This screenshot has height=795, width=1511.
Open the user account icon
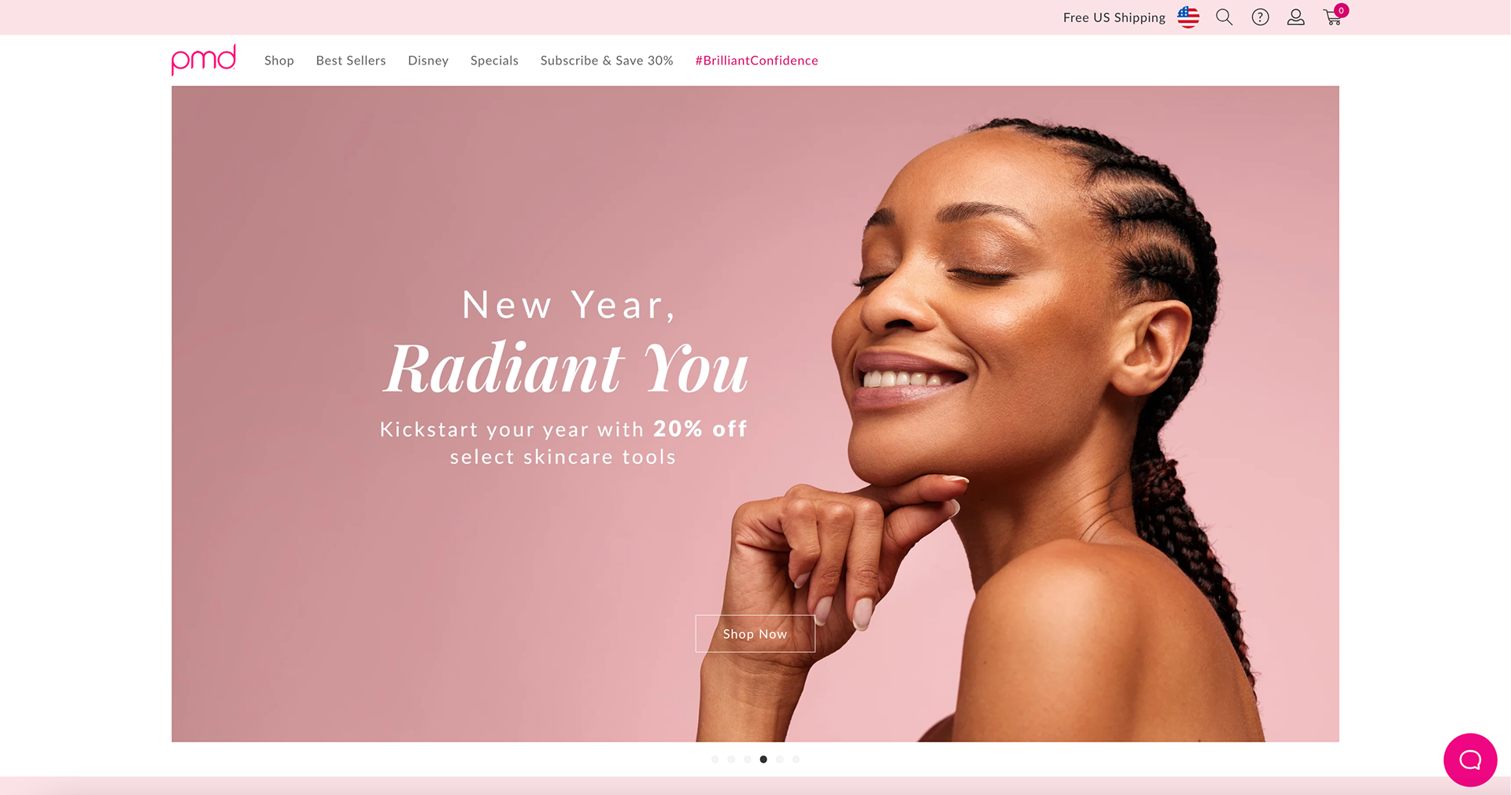coord(1295,17)
